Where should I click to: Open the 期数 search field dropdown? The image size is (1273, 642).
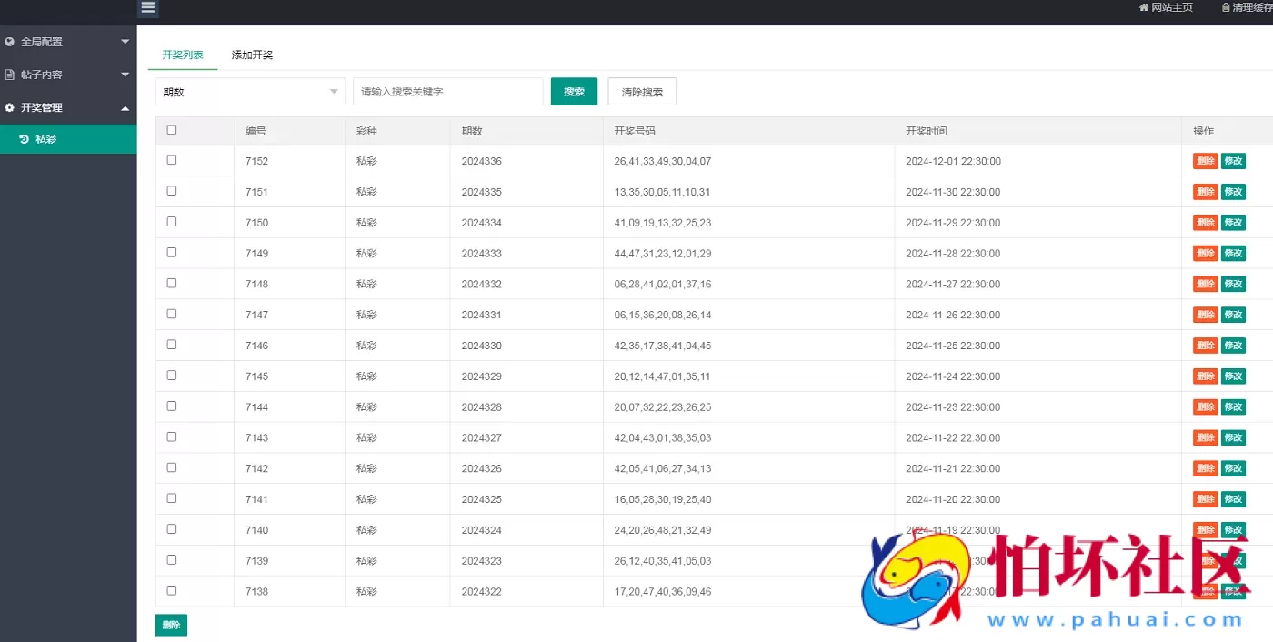coord(250,92)
